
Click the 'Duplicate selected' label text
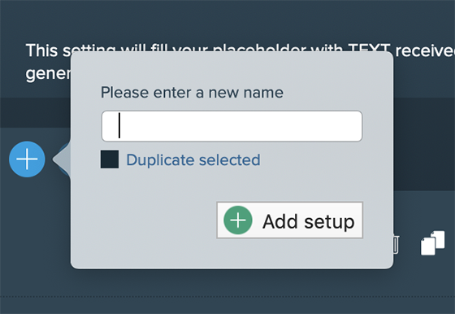click(x=193, y=159)
